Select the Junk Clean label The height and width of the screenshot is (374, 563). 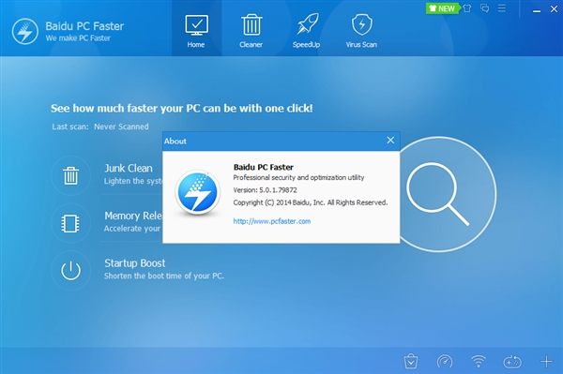click(x=129, y=168)
